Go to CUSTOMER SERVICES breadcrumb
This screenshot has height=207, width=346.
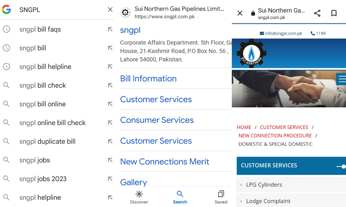point(284,127)
